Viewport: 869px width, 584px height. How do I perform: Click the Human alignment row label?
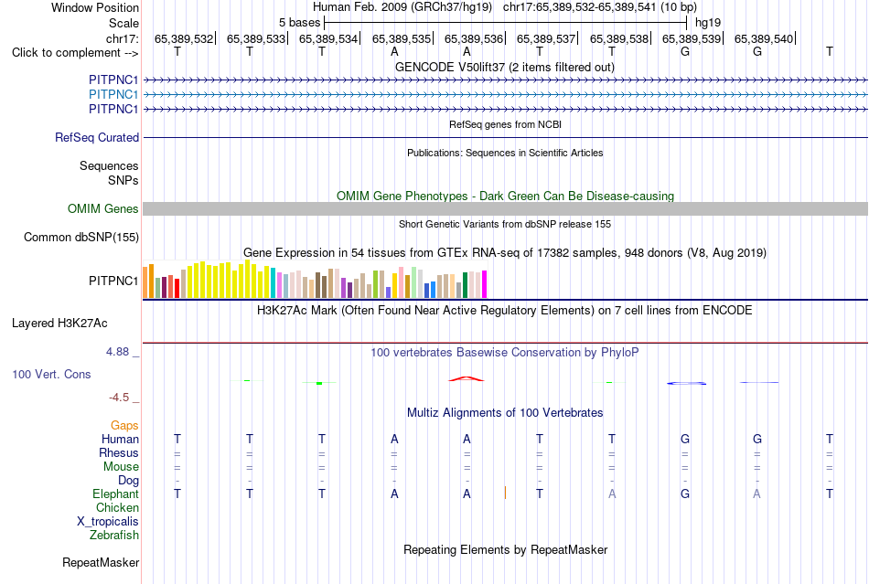120,439
